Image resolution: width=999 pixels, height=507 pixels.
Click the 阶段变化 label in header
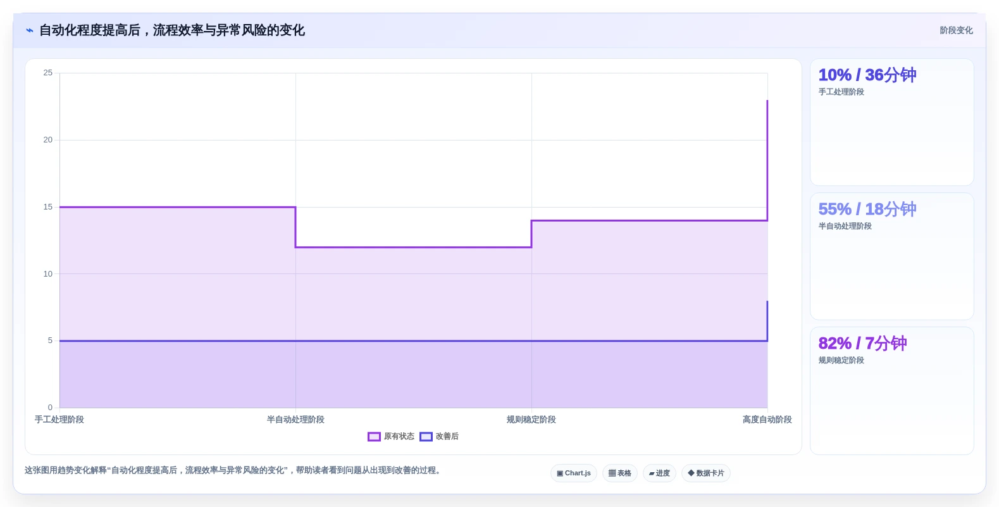(x=956, y=30)
